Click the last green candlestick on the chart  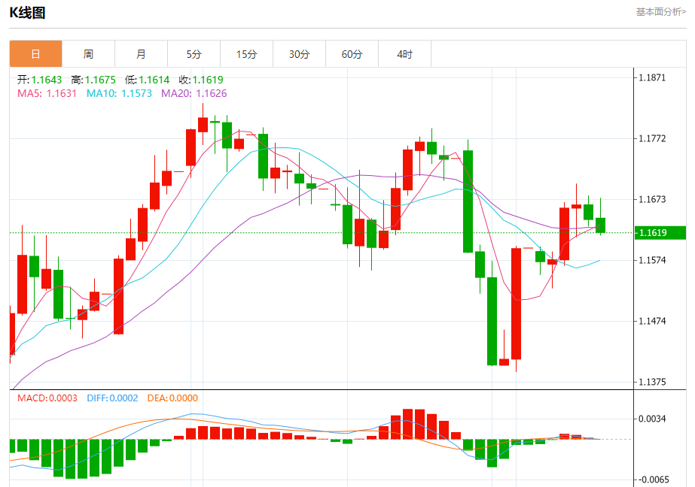601,225
